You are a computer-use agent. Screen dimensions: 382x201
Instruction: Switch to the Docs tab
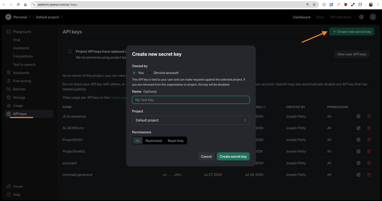[320, 17]
